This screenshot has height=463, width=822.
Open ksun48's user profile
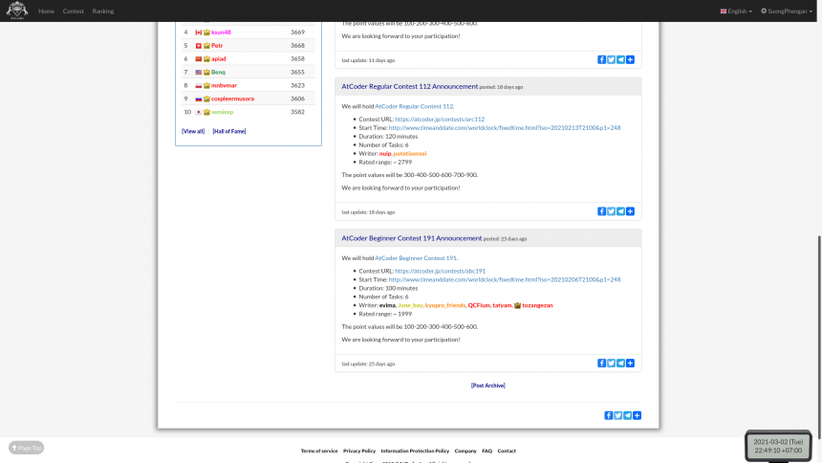(x=221, y=32)
